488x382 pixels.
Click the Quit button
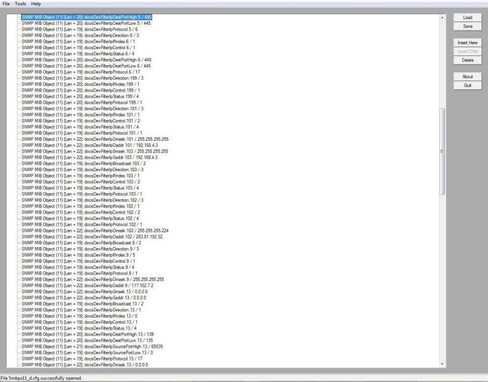[x=467, y=85]
